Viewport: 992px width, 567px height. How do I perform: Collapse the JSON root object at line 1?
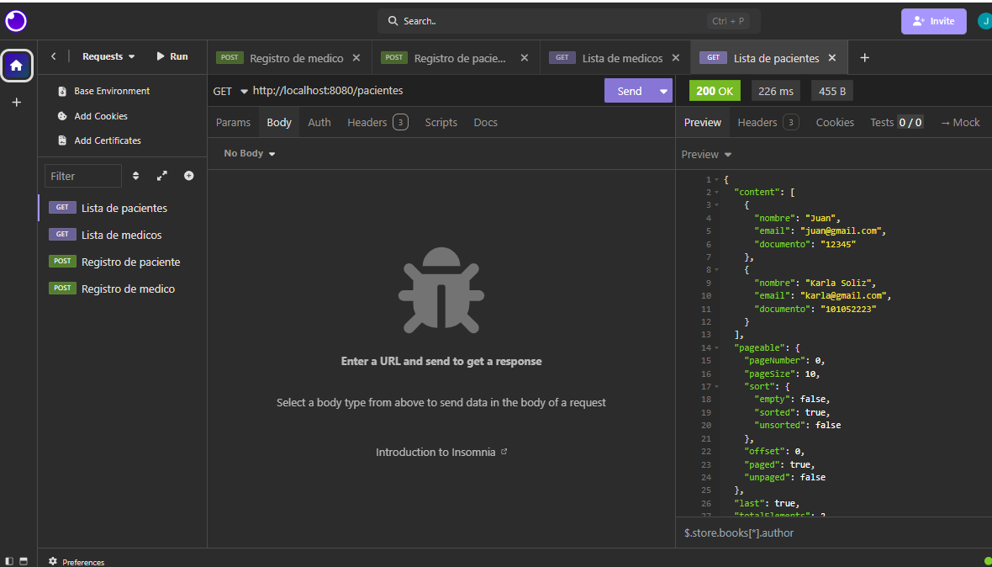coord(717,180)
